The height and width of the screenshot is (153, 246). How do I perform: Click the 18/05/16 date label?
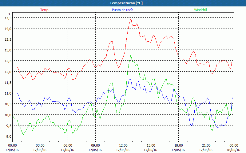(233, 150)
